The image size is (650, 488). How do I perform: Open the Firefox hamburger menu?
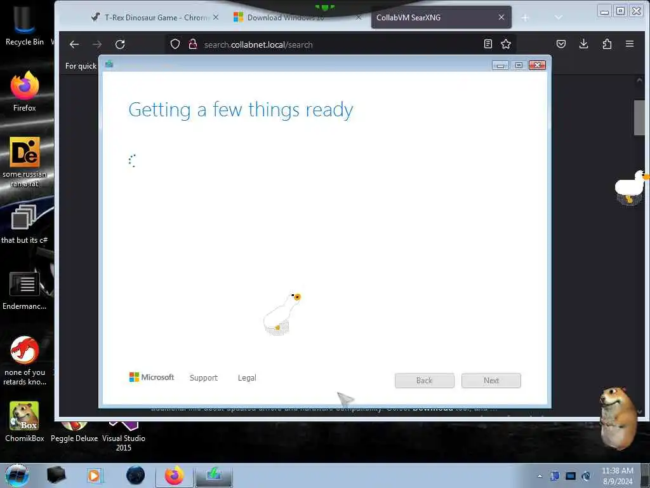630,44
